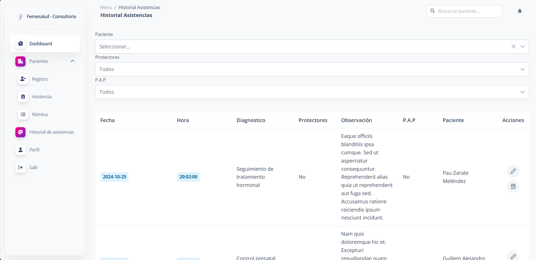Click the Fecha column header
Viewport: 536px width, 260px height.
[108, 120]
